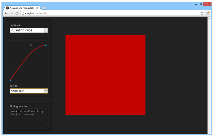Click scrollbar down arrow

click(209, 132)
